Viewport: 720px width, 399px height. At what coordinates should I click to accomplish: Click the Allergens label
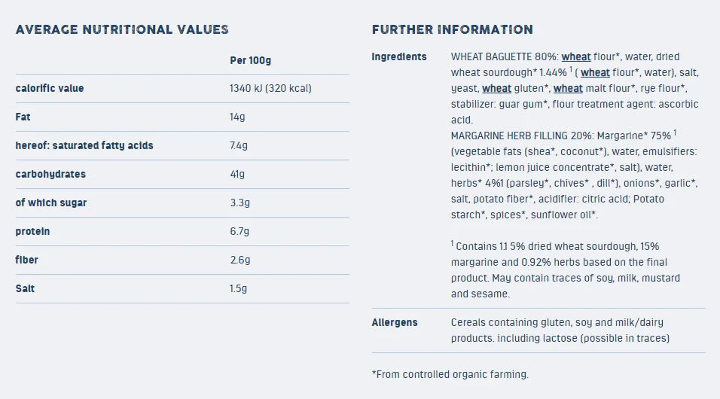click(x=395, y=322)
